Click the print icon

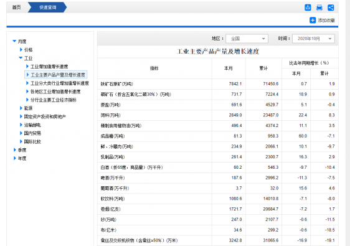[x=319, y=7]
